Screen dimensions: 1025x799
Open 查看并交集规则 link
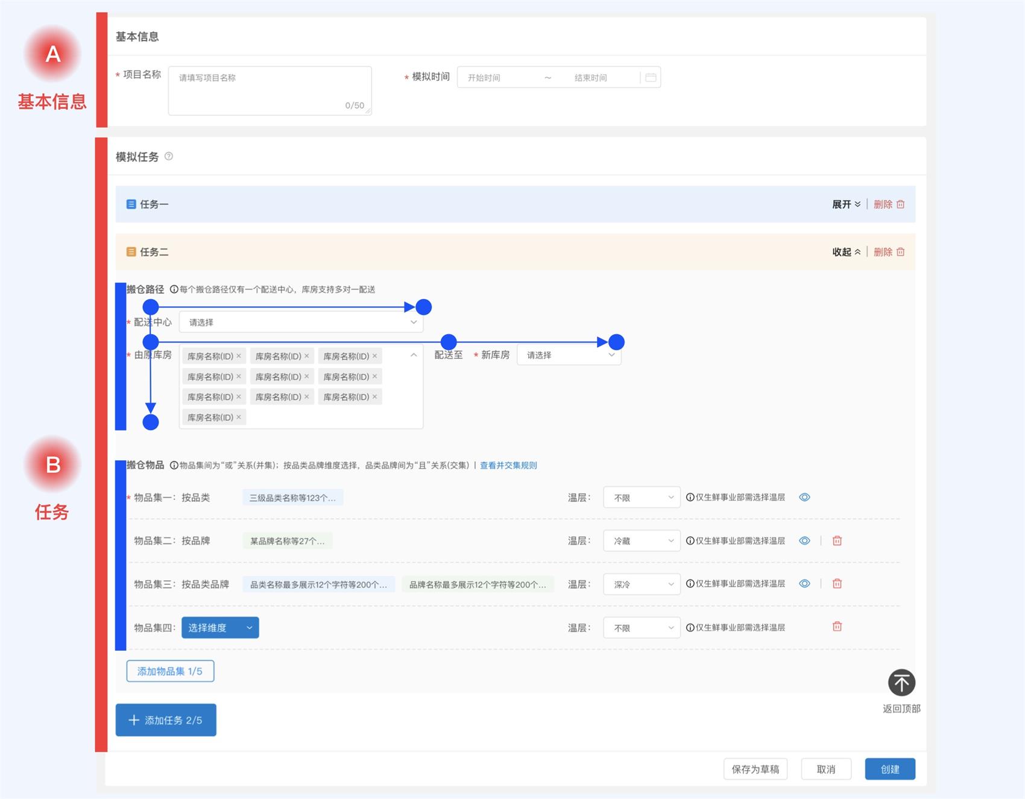(x=508, y=465)
